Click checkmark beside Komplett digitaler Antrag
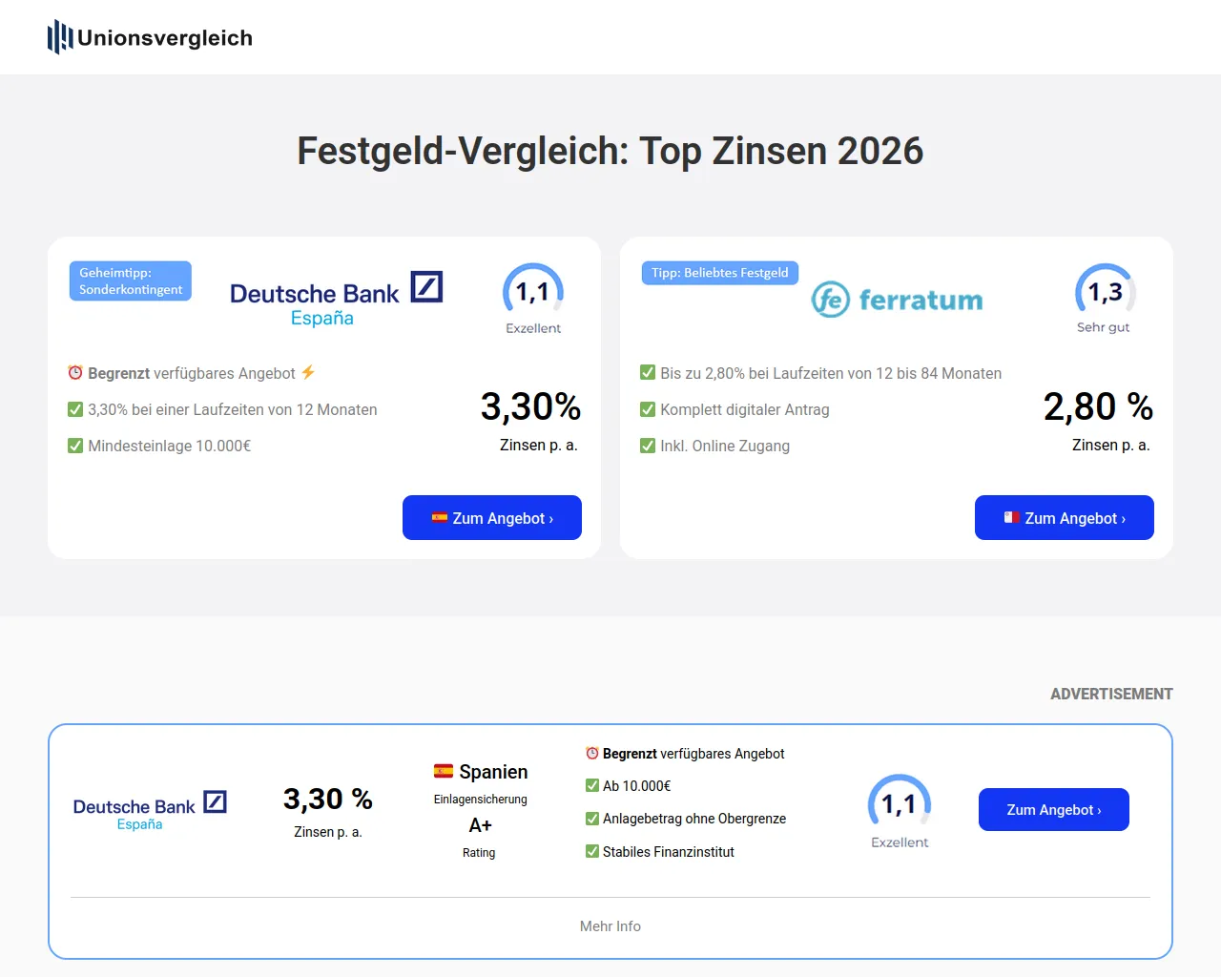The height and width of the screenshot is (977, 1221). 648,409
